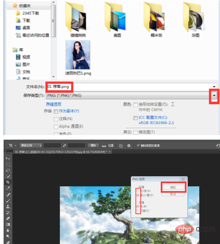Screen dimensions: 220x244
Task: Choose 无 interlace radio button
Action: (x=138, y=206)
